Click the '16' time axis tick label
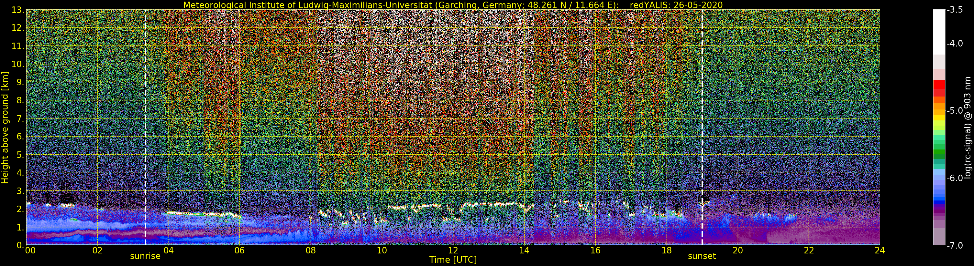This screenshot has width=974, height=266. (595, 251)
